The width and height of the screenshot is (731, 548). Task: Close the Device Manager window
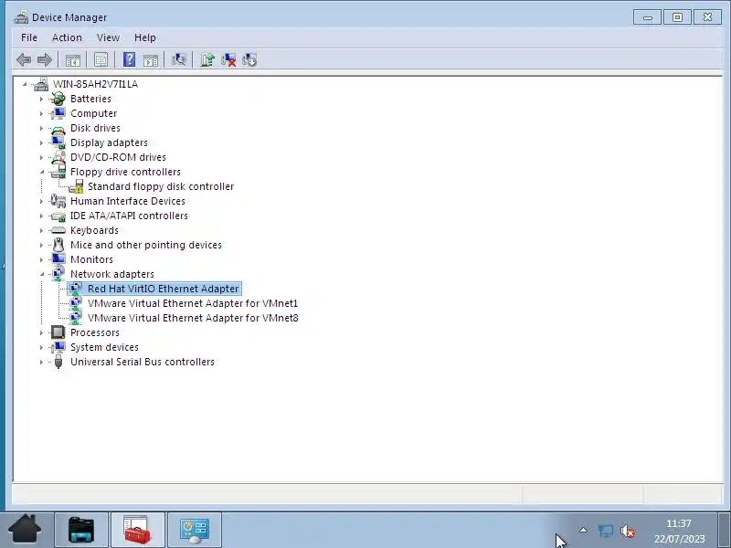[x=707, y=17]
